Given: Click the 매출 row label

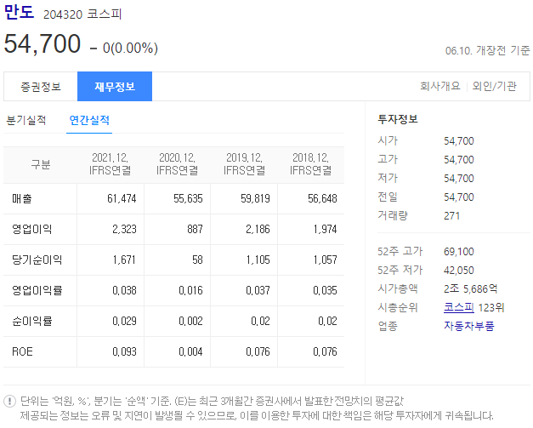Looking at the screenshot, I should click(x=22, y=199).
